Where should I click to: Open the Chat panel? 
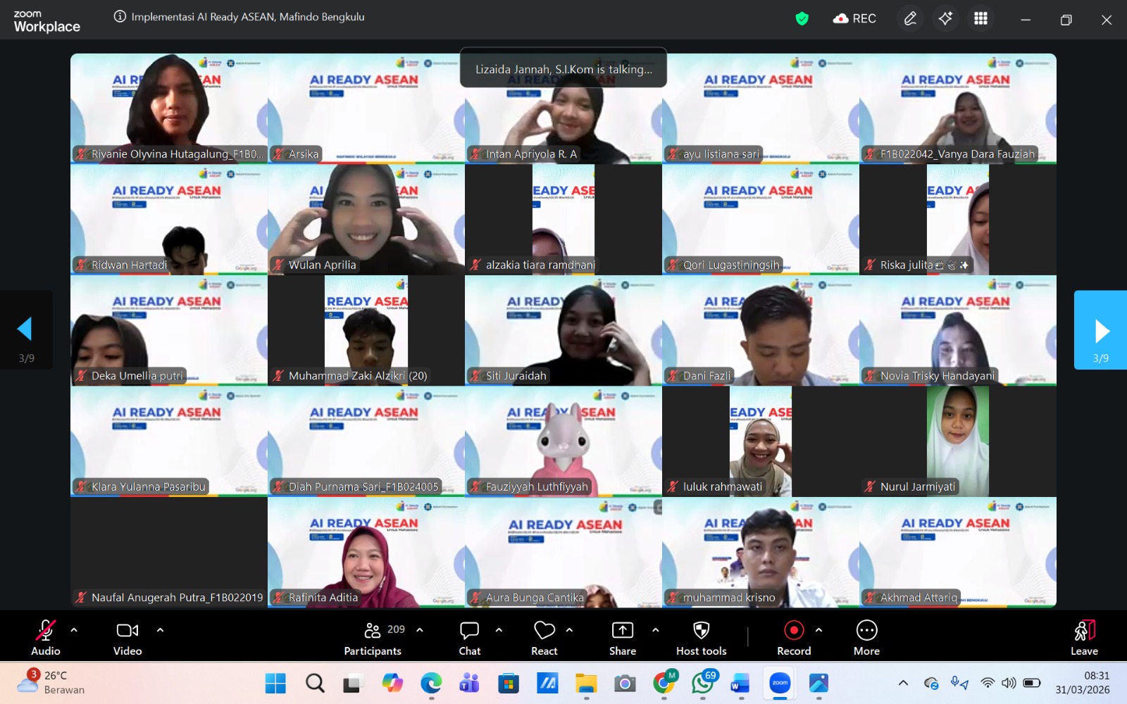tap(469, 637)
